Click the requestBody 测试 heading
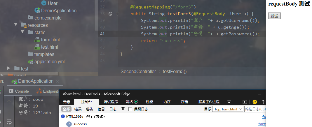 [289, 4]
